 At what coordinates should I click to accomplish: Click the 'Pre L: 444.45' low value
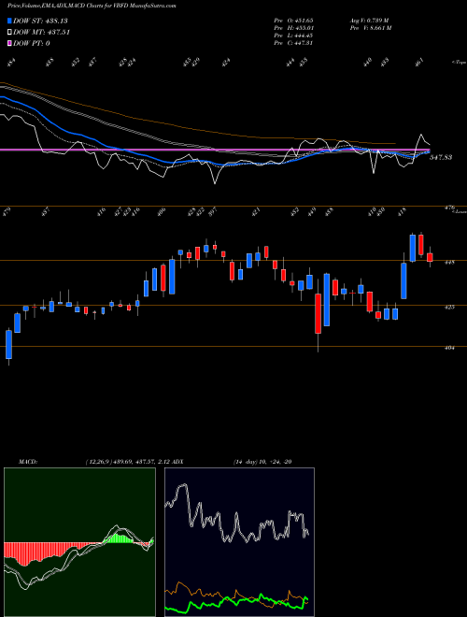tap(293, 36)
